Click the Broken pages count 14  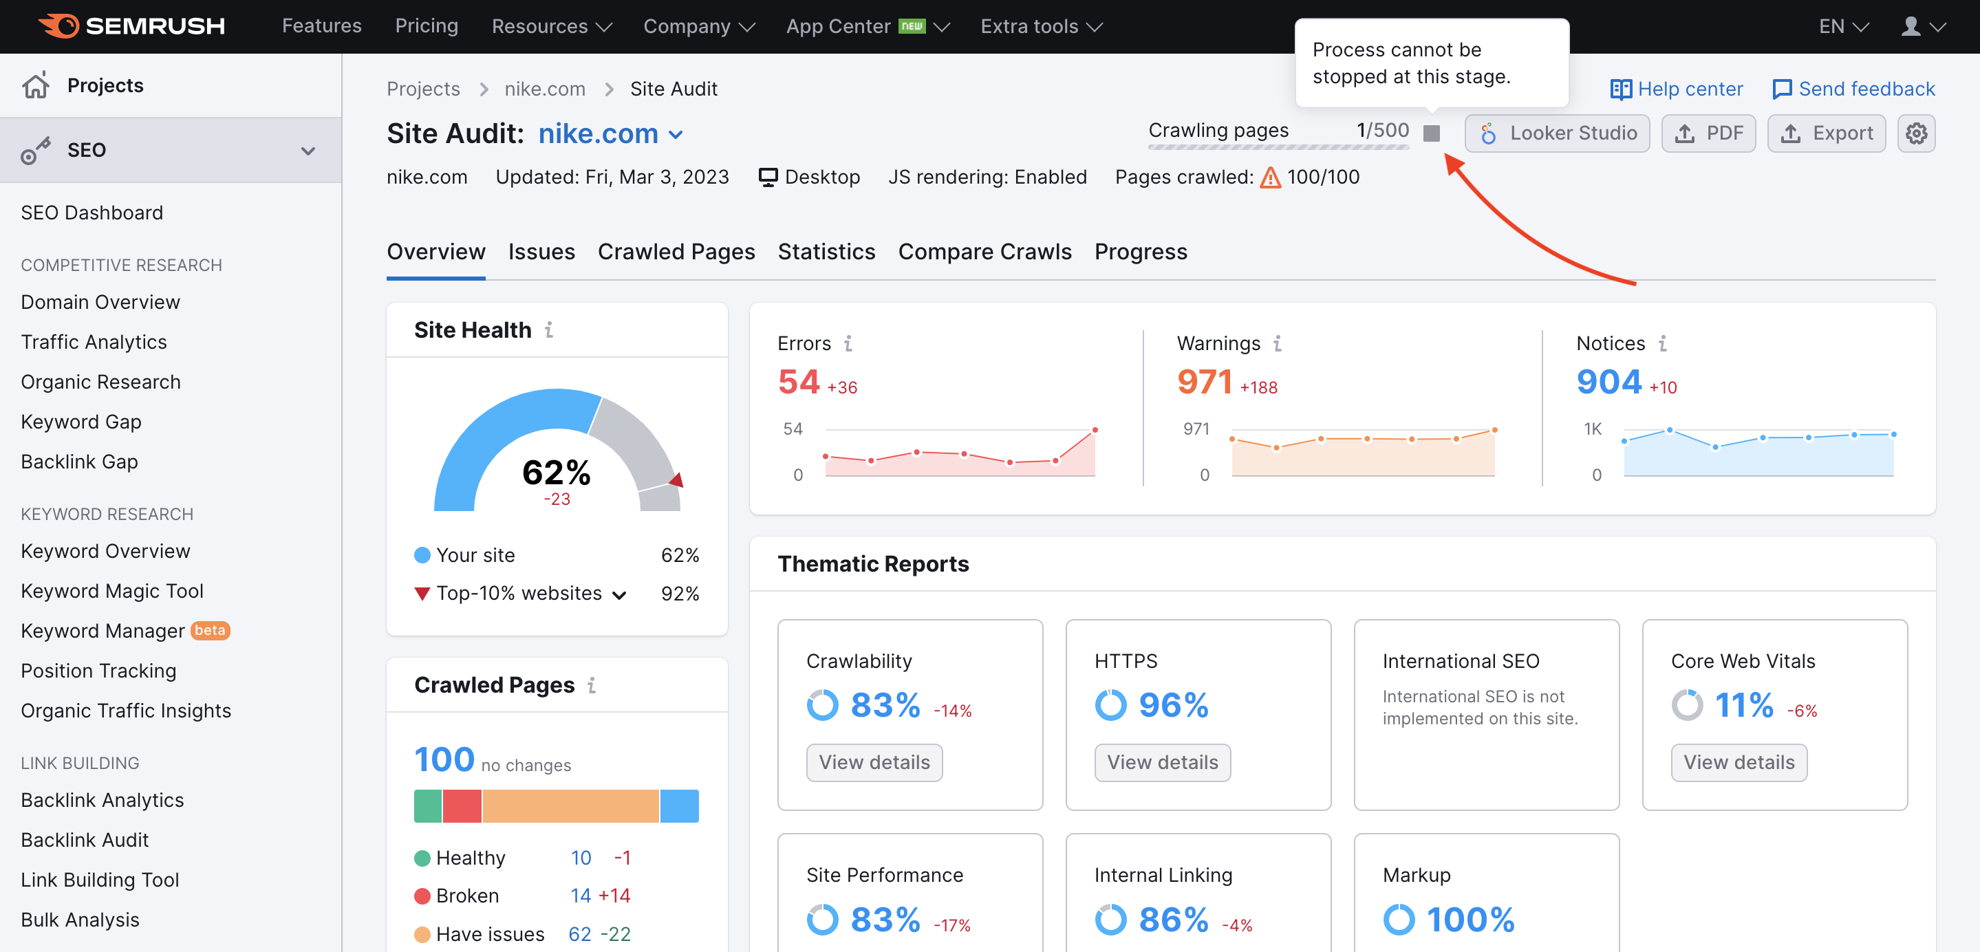pos(581,896)
